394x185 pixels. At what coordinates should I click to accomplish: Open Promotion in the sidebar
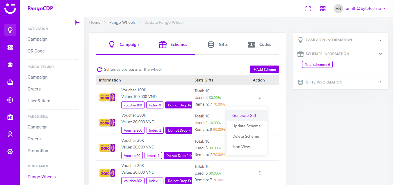coord(38,151)
